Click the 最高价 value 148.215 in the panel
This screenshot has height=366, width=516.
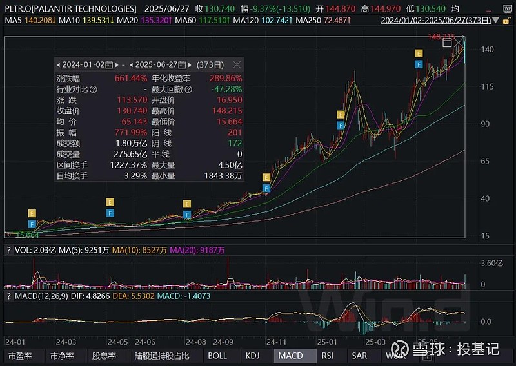(x=227, y=111)
